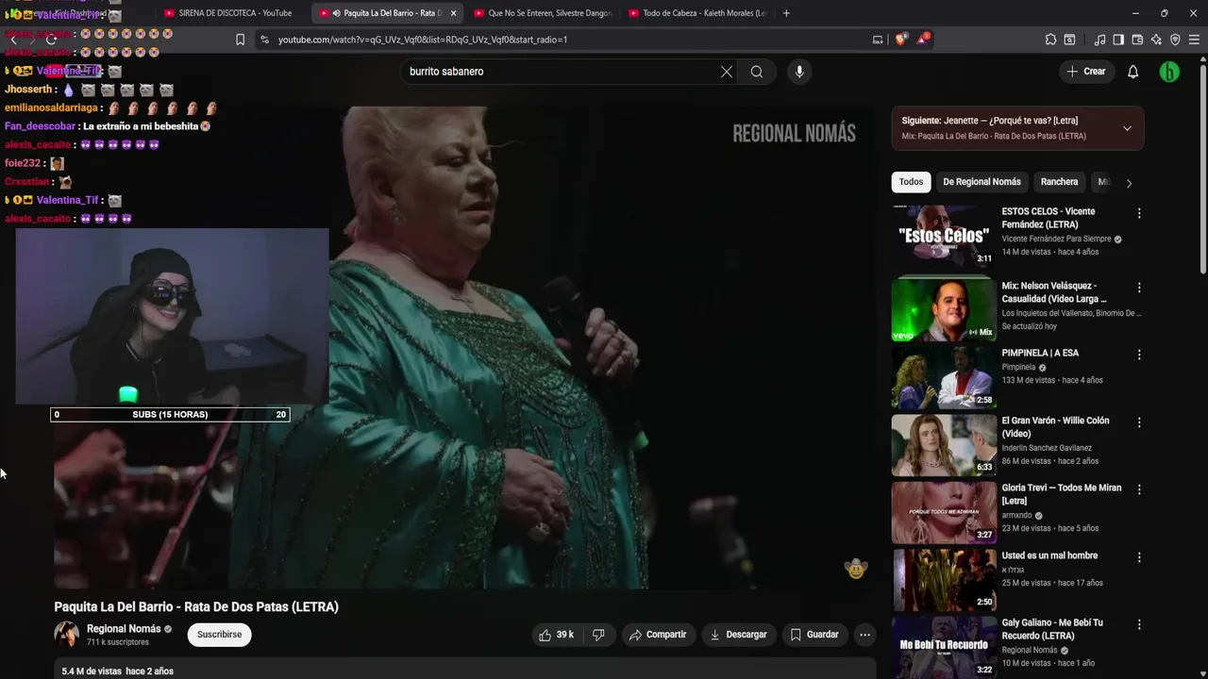Click the main video player area
The height and width of the screenshot is (679, 1208).
464,347
